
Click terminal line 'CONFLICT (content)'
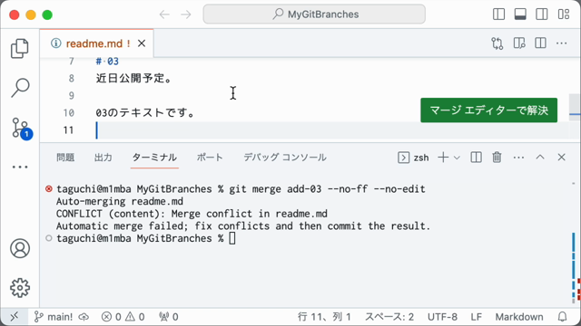point(192,214)
